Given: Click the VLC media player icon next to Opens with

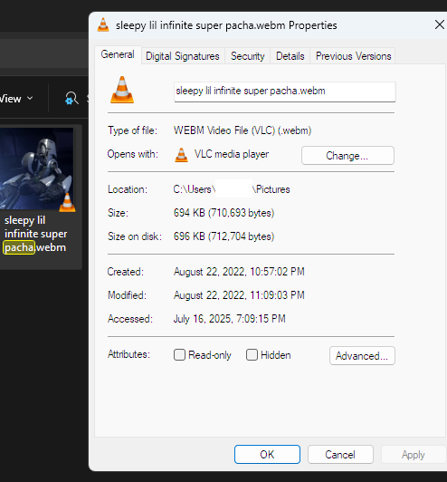Looking at the screenshot, I should coord(181,155).
